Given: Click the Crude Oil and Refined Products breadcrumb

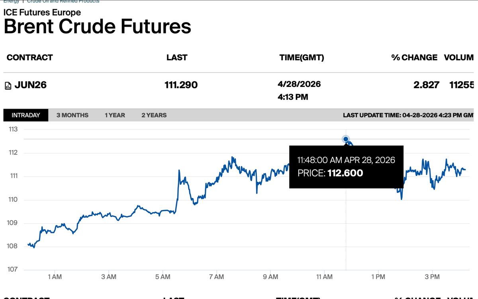Looking at the screenshot, I should (x=63, y=2).
